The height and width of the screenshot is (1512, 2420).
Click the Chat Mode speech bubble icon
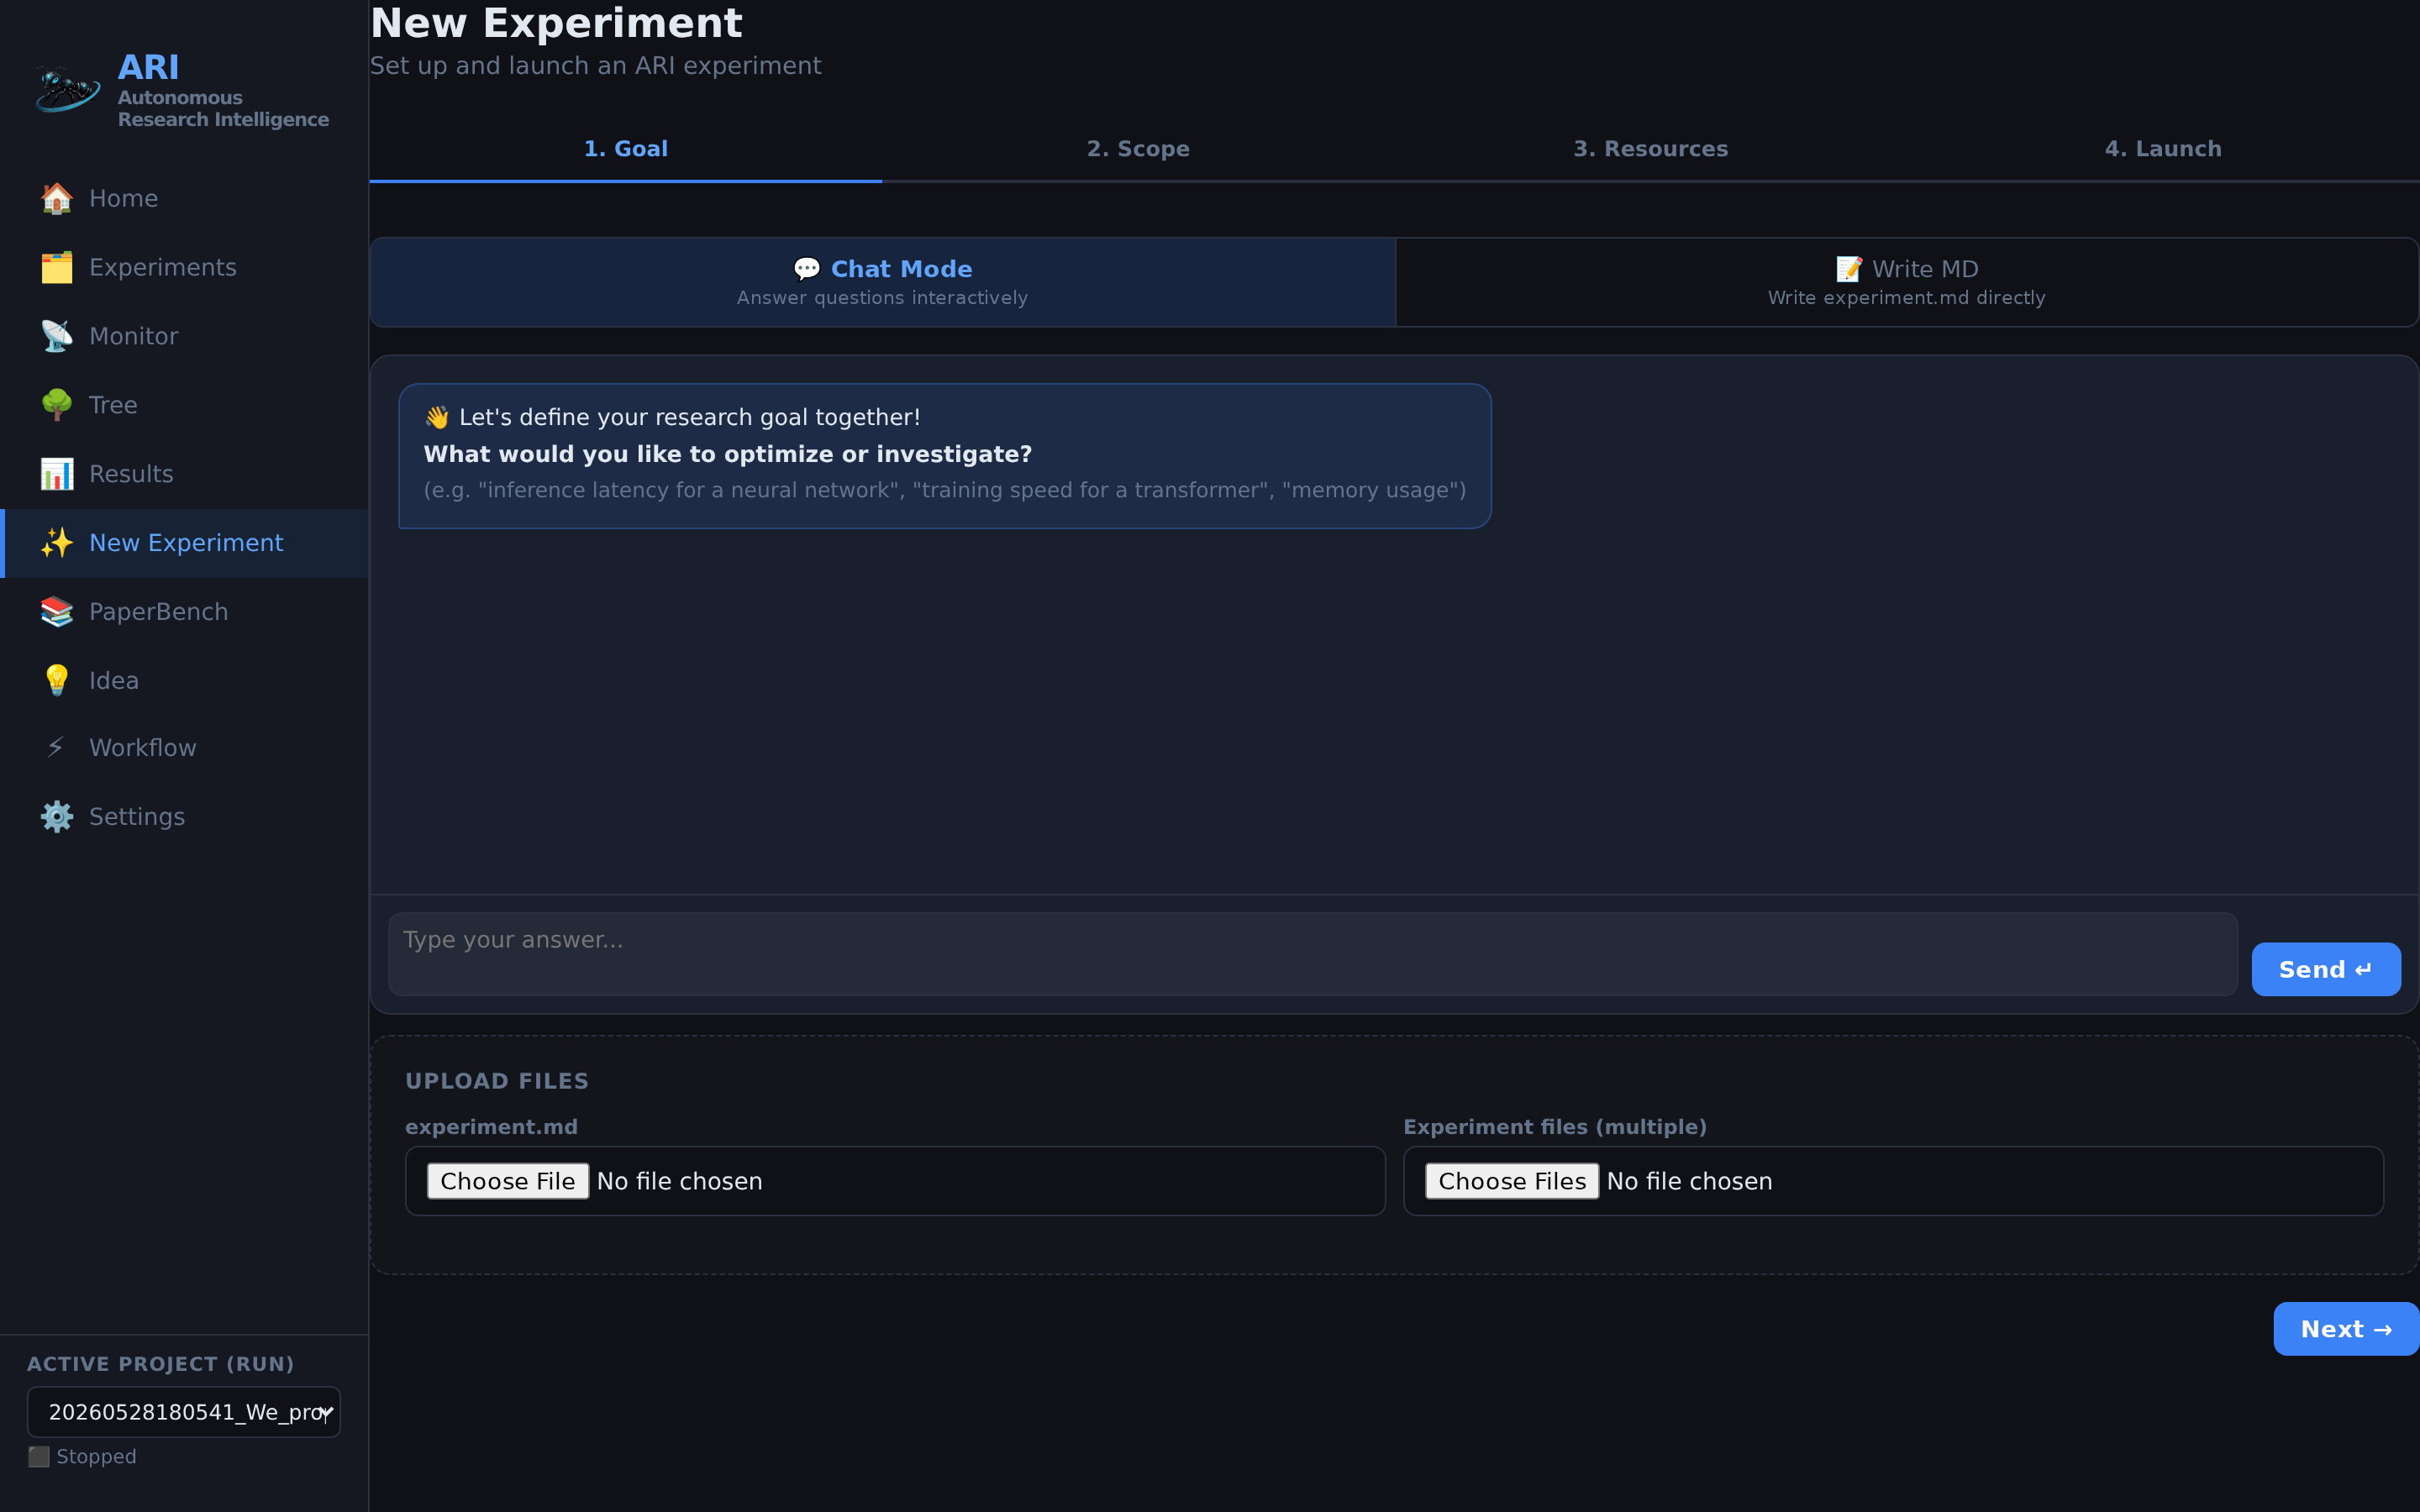[x=807, y=270]
